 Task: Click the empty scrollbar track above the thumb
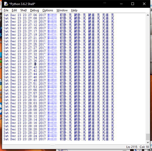tap(147, 75)
